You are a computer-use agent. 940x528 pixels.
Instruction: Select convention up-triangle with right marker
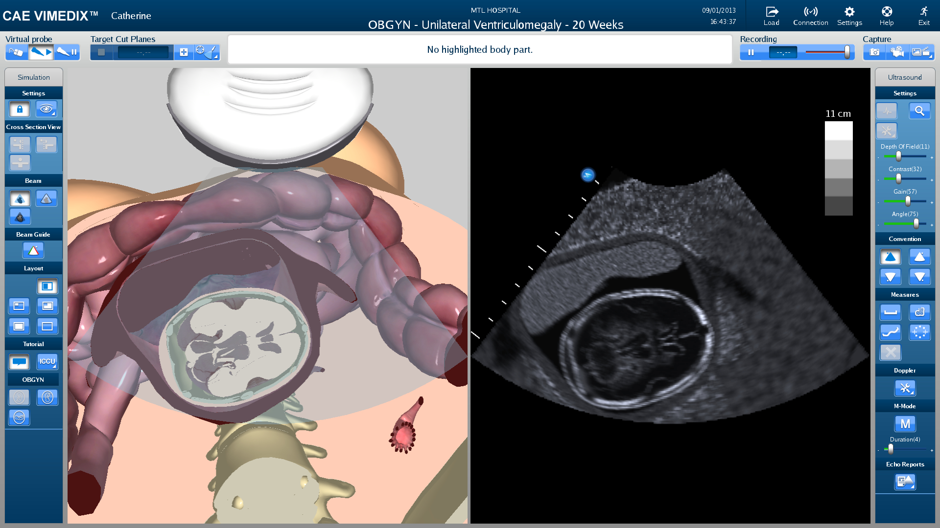point(920,257)
